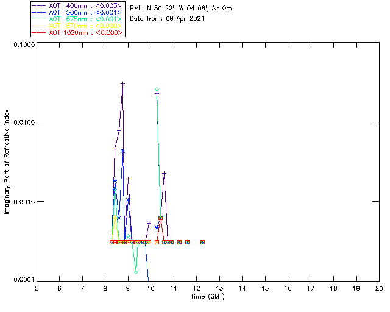Screen dimensions: 390x312
Task: Click the last data marker after hour 12
Action: click(202, 242)
